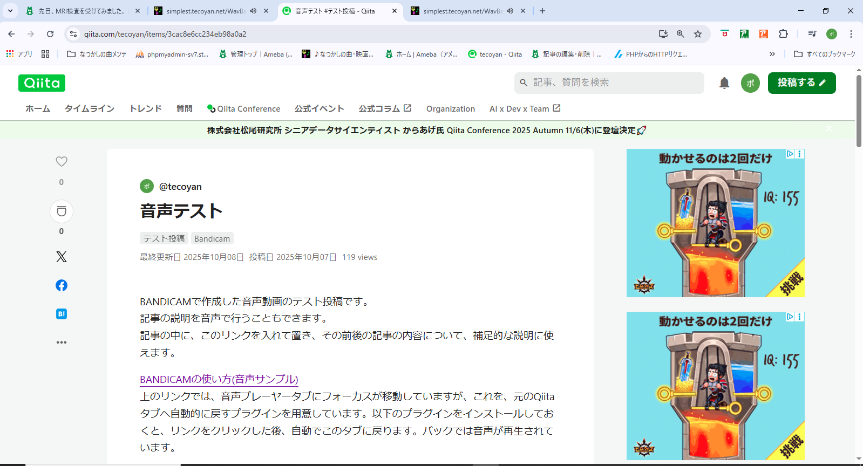863x466 pixels.
Task: Go back with the browser back arrow
Action: click(x=11, y=34)
